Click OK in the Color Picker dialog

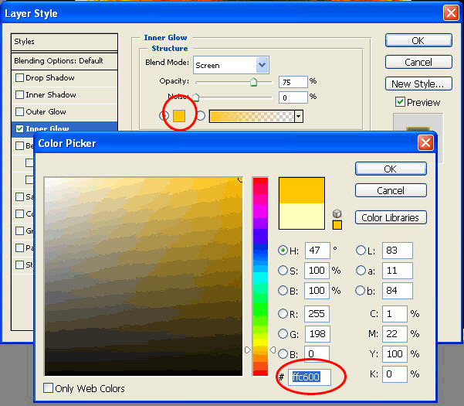390,169
